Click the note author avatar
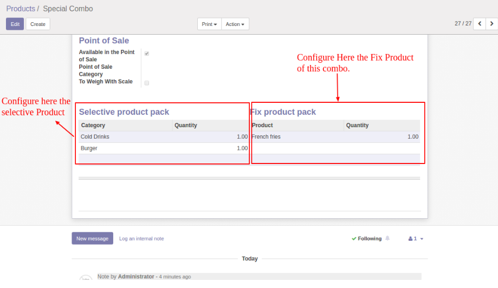The width and height of the screenshot is (498, 288). pos(85,279)
